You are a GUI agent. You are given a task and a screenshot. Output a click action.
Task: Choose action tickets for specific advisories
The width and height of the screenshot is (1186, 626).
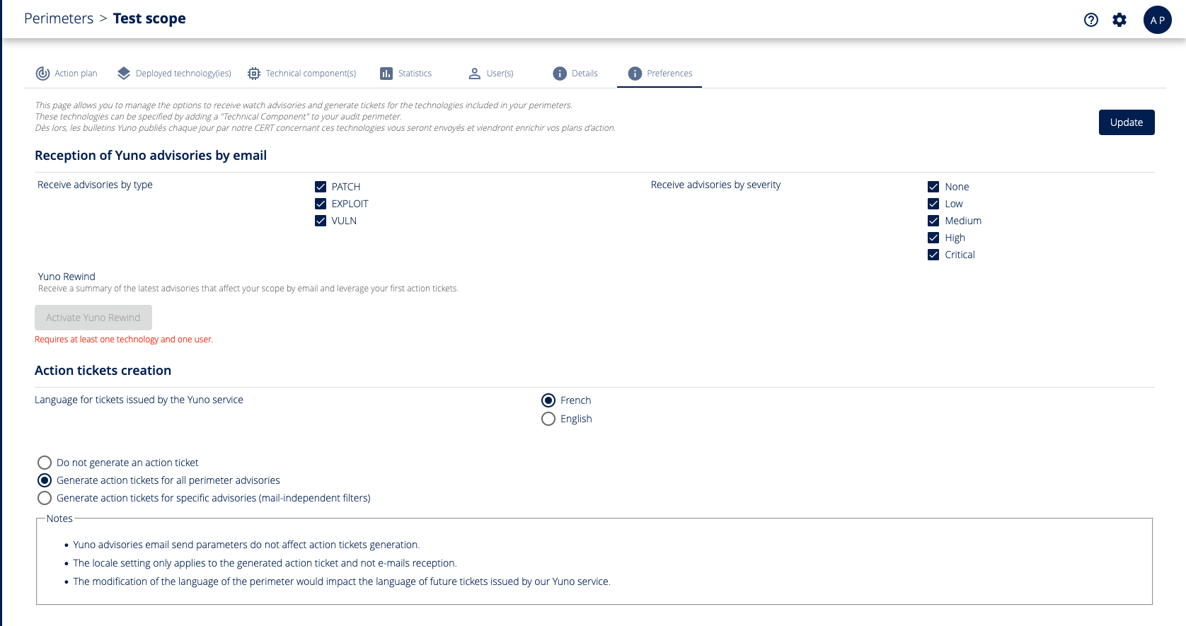point(45,498)
